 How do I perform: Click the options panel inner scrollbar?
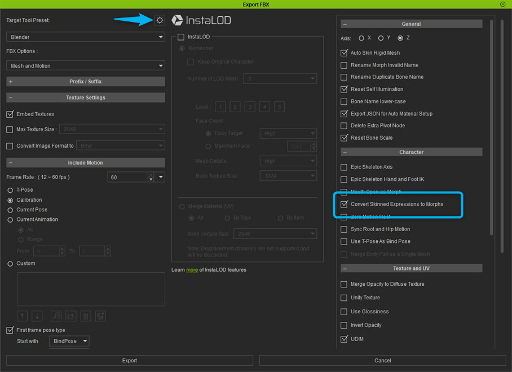coord(492,127)
